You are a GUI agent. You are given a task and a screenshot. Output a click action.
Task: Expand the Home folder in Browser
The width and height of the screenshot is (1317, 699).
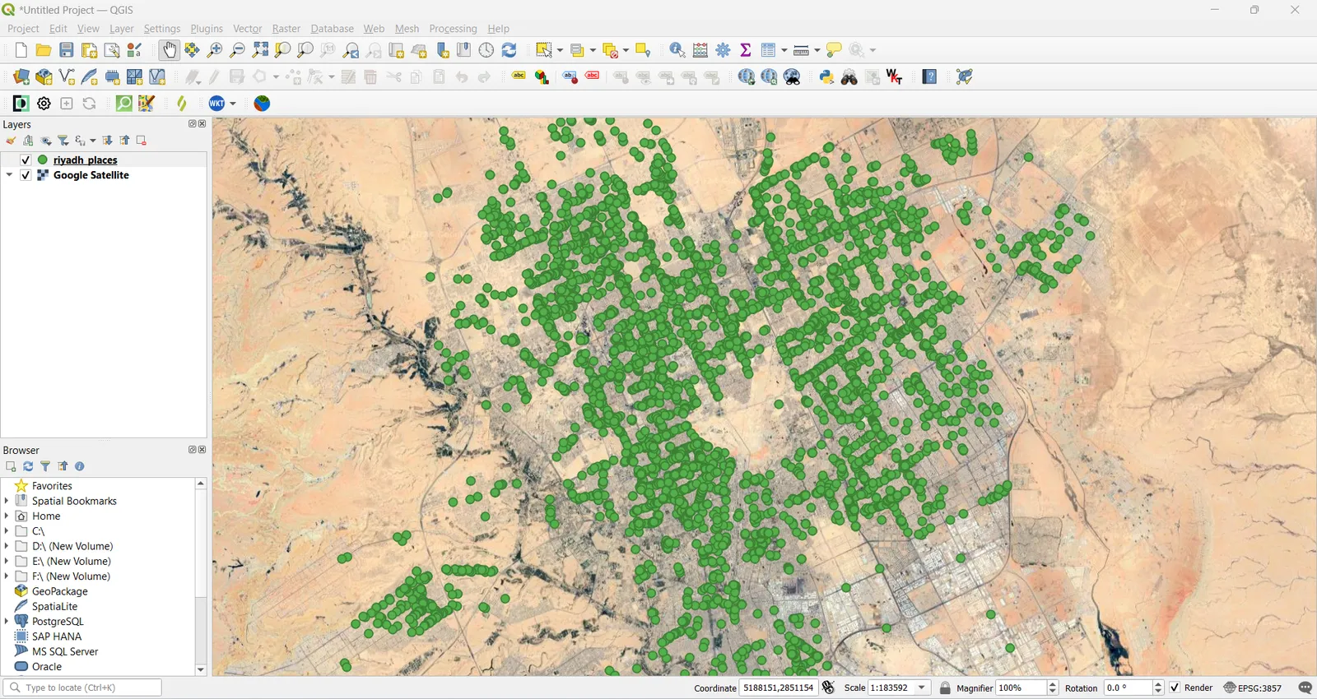pos(7,516)
